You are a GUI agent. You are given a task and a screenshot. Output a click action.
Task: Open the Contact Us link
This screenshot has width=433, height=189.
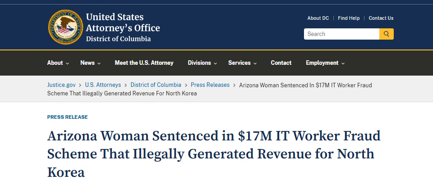(x=381, y=18)
